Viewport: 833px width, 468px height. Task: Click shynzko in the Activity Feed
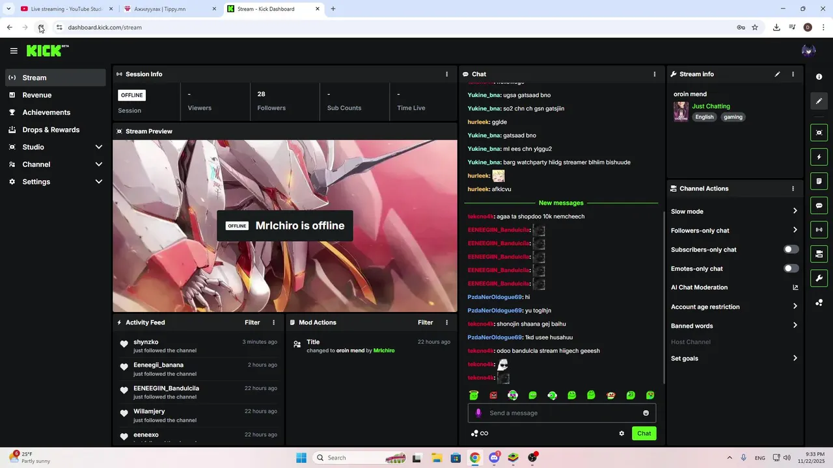tap(146, 342)
